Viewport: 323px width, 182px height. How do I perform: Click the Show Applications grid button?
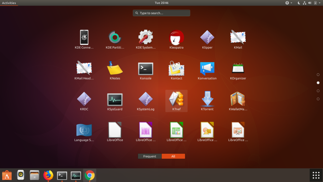tap(316, 175)
